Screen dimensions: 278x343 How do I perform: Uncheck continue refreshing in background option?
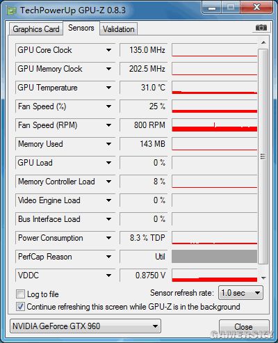click(x=20, y=307)
